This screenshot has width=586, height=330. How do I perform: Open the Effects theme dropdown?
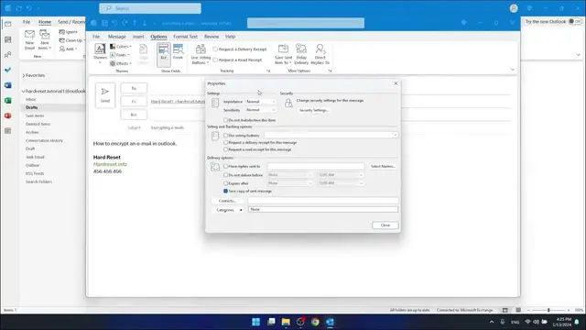pyautogui.click(x=121, y=63)
